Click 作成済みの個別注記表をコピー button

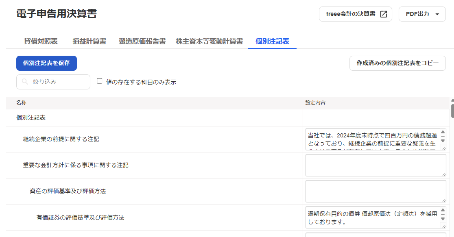(397, 63)
